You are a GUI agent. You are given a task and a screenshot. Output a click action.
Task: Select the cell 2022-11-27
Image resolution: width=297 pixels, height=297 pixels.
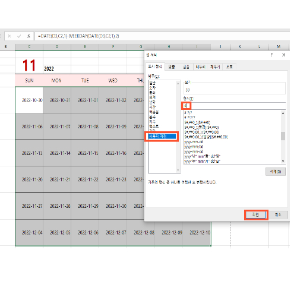29,206
